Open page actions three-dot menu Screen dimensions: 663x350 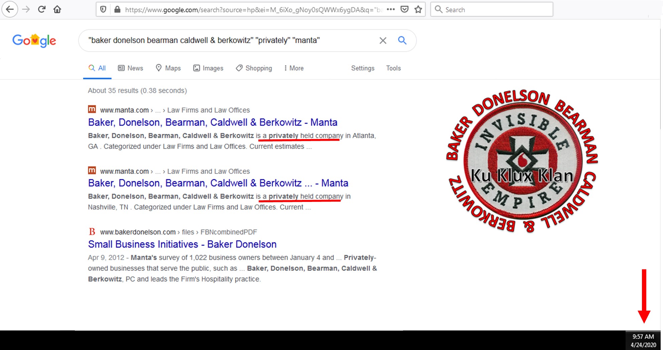point(391,9)
